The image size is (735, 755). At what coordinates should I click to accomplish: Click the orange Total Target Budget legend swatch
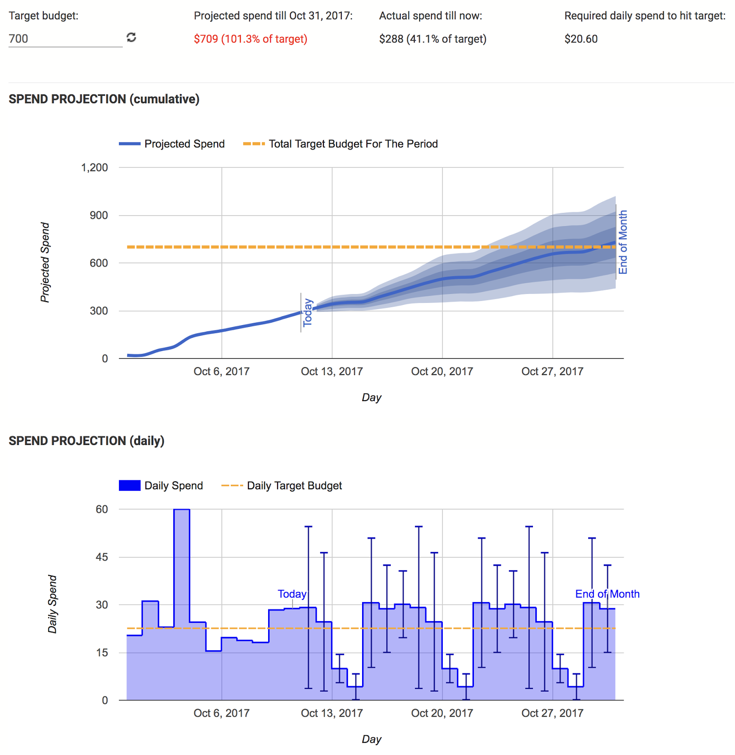(x=253, y=144)
